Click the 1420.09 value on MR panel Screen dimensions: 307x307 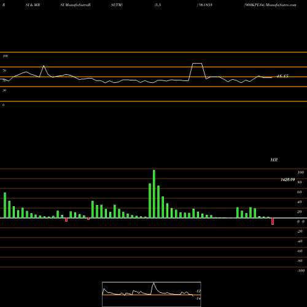[287, 180]
